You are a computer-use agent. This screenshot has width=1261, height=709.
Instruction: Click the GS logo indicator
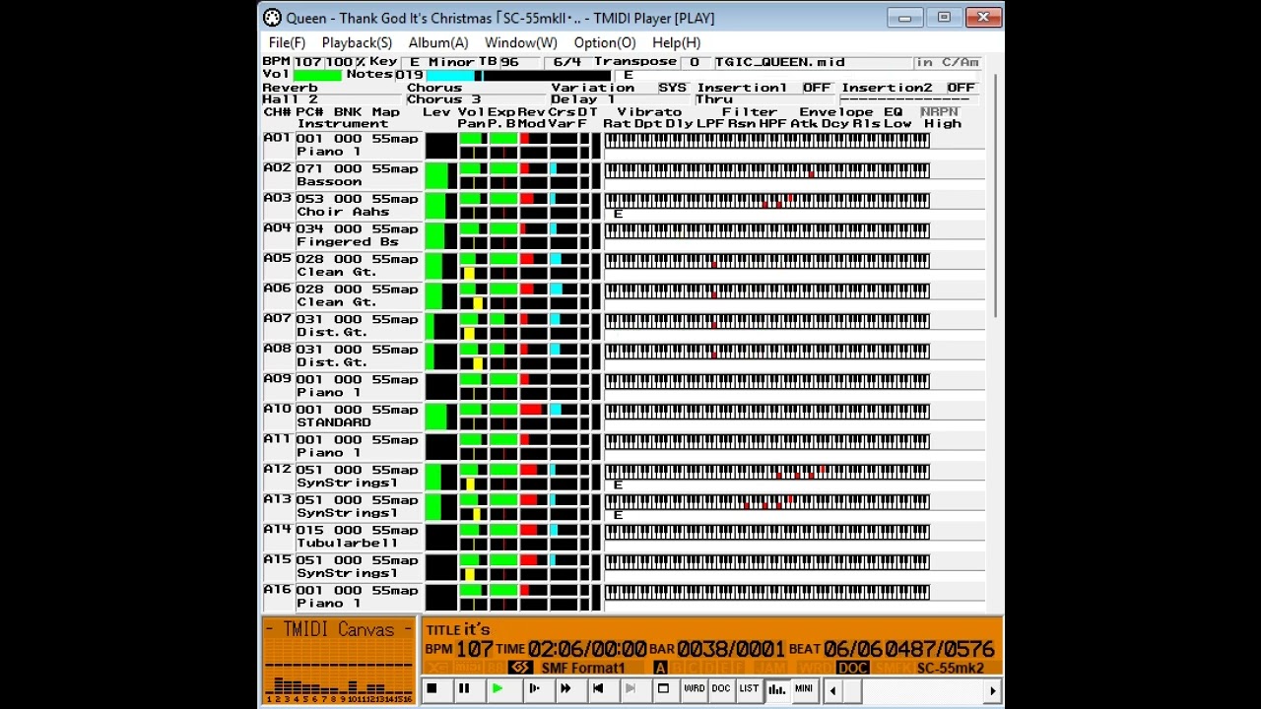pyautogui.click(x=520, y=668)
